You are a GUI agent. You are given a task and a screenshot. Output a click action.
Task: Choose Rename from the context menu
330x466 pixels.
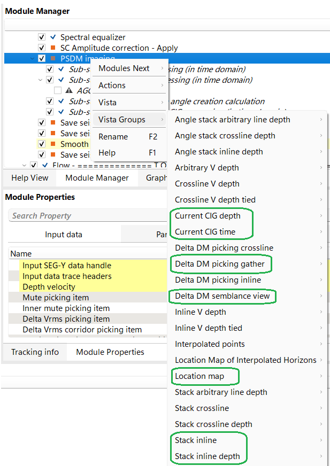[113, 137]
